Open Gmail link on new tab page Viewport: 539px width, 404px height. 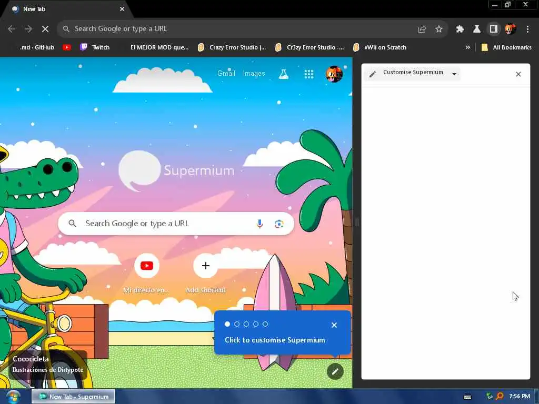point(226,73)
